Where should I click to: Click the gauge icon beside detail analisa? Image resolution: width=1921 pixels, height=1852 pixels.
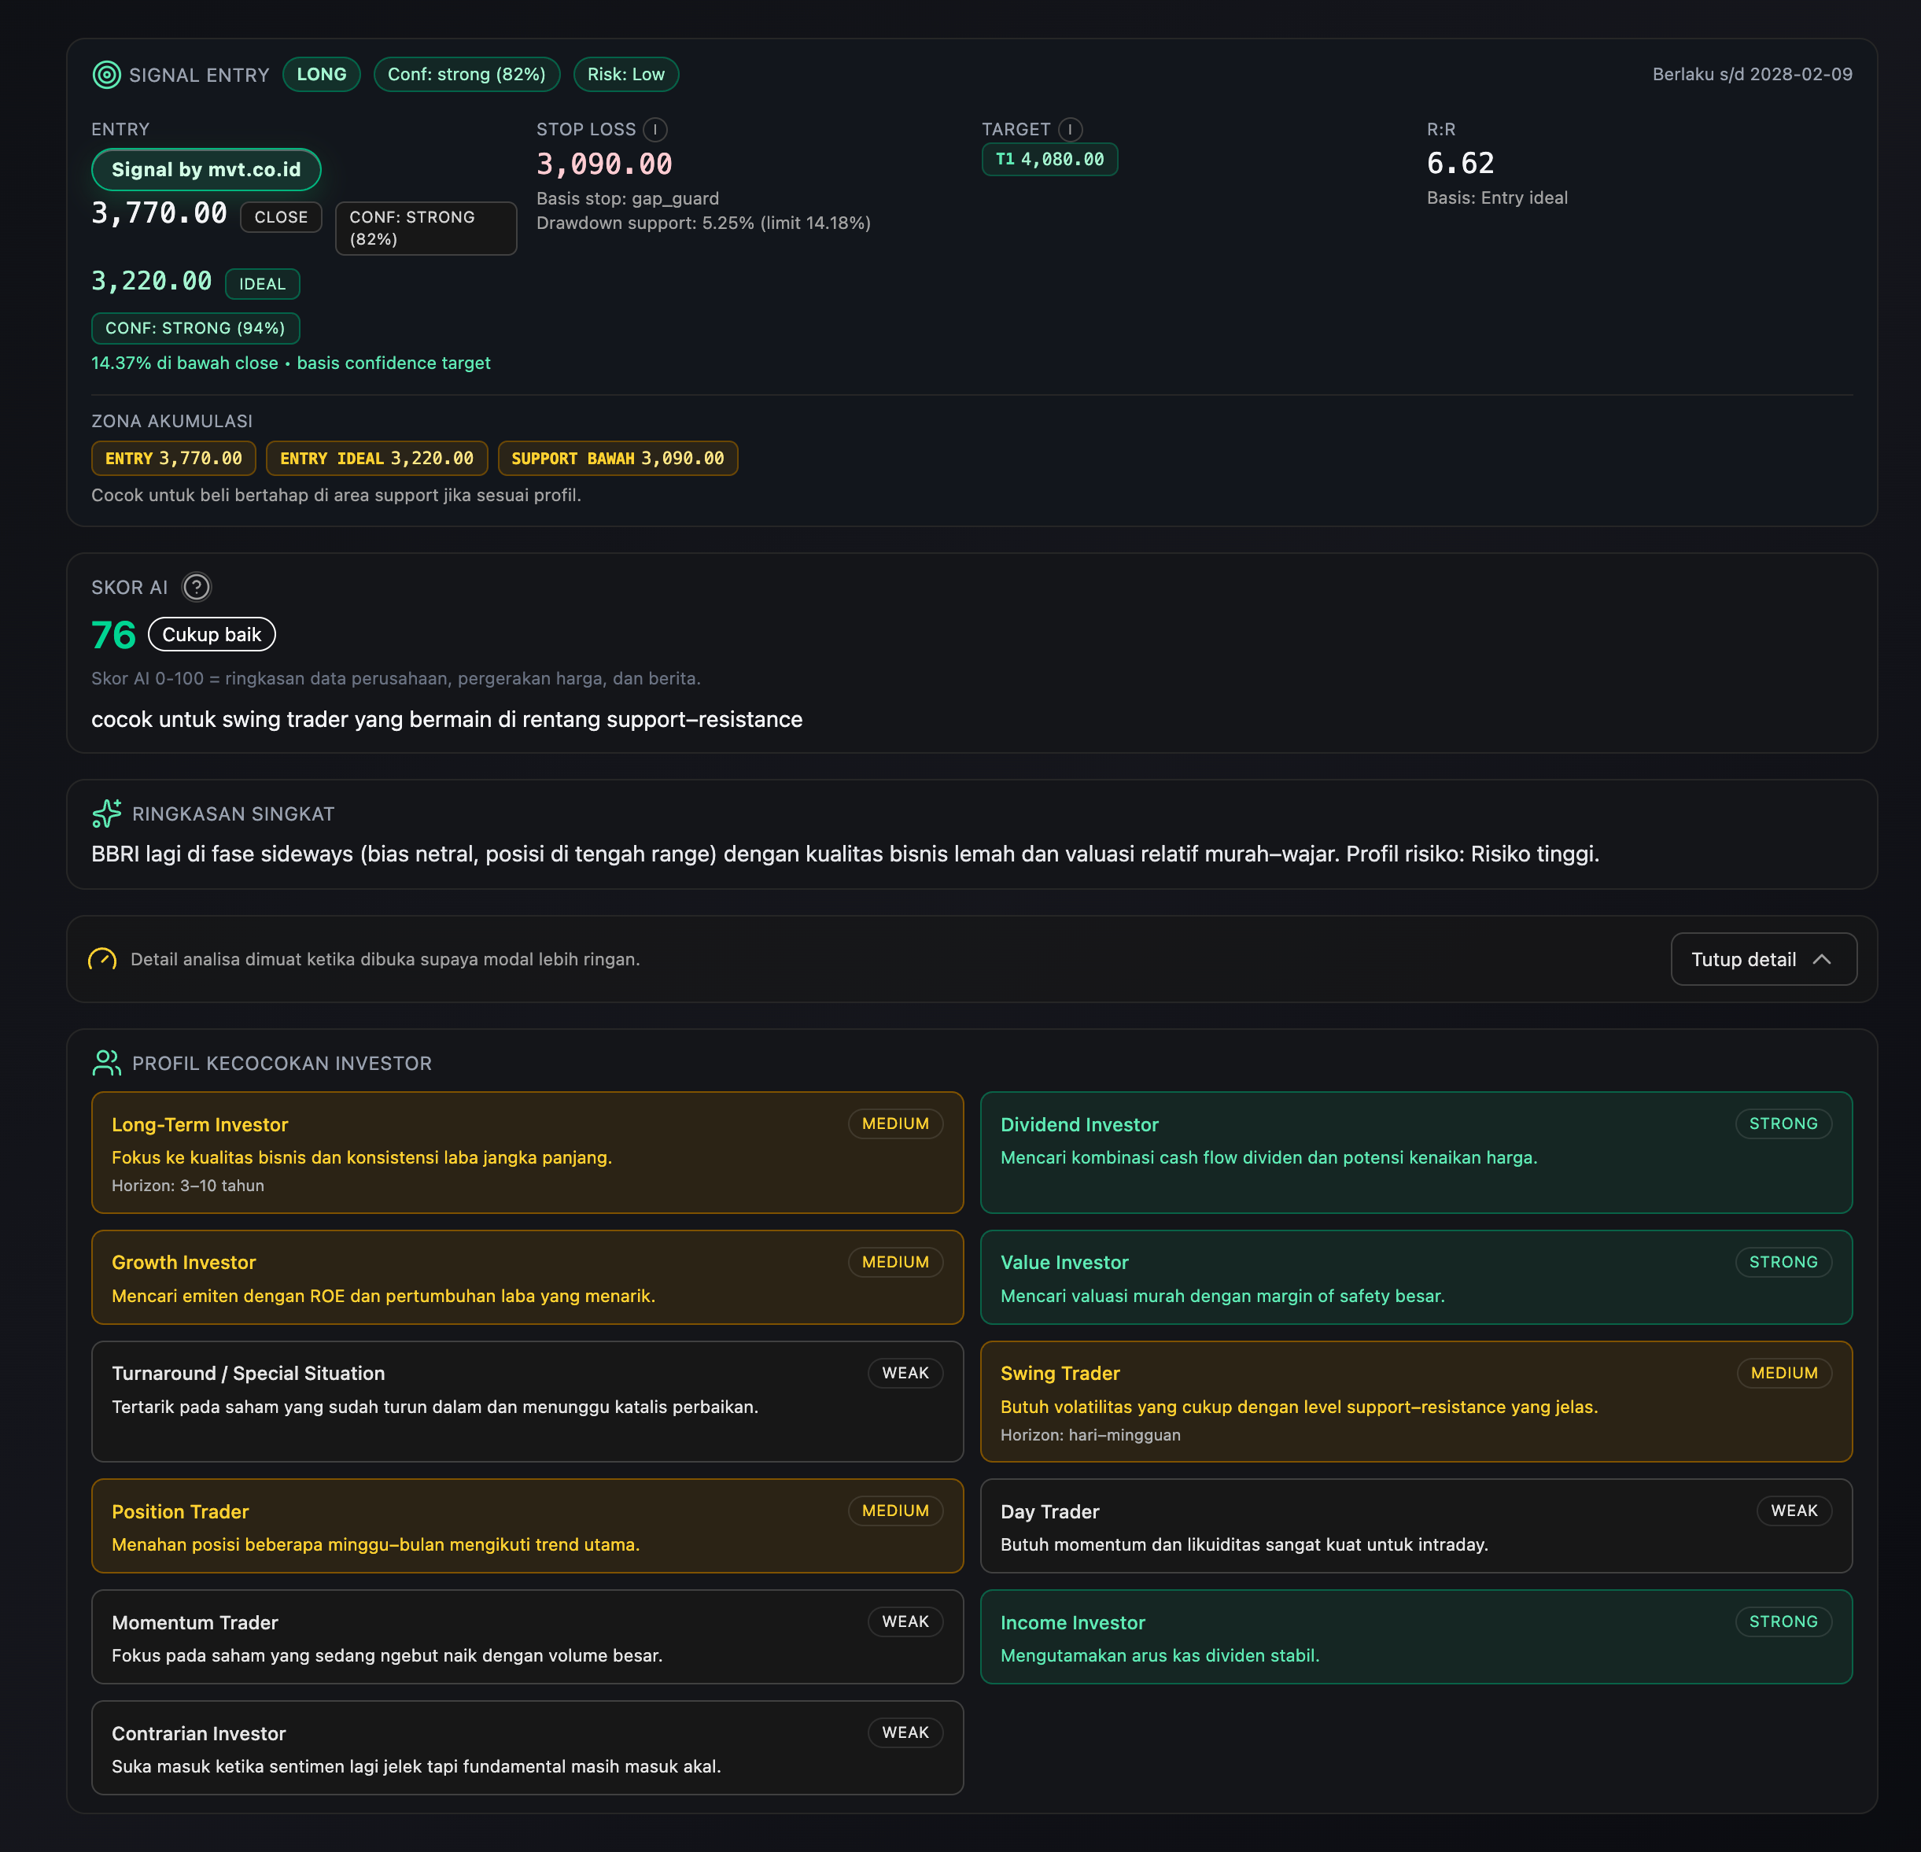[x=103, y=959]
